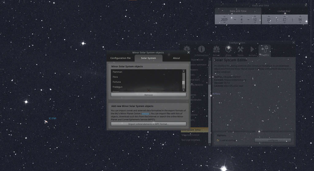Click Import orbital elements in MPC format

coord(148,124)
